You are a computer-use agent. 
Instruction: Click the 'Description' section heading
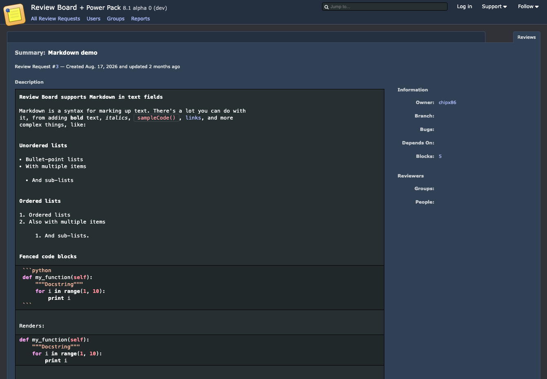(x=29, y=82)
